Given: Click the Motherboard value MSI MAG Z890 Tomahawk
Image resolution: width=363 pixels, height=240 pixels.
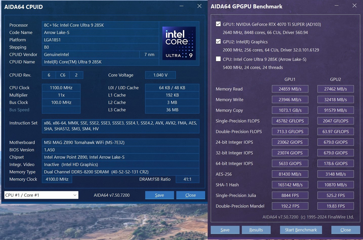Looking at the screenshot, I should (121, 142).
